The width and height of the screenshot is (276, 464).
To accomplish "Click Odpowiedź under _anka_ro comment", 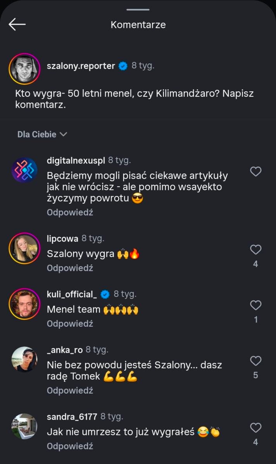I will pos(70,391).
